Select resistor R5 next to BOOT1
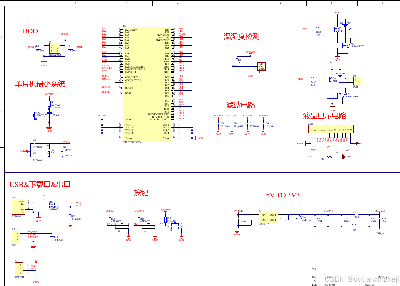 pyautogui.click(x=70, y=48)
